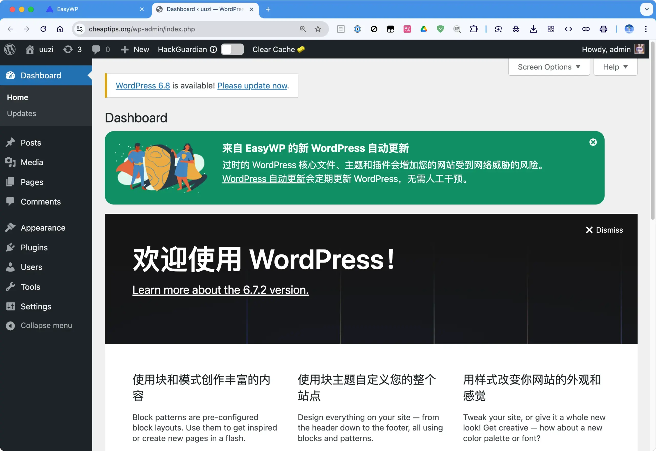Click the Tools wrench icon
Image resolution: width=656 pixels, height=451 pixels.
pos(10,287)
